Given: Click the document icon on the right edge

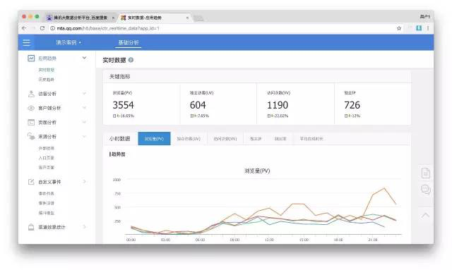Looking at the screenshot, I should [426, 173].
